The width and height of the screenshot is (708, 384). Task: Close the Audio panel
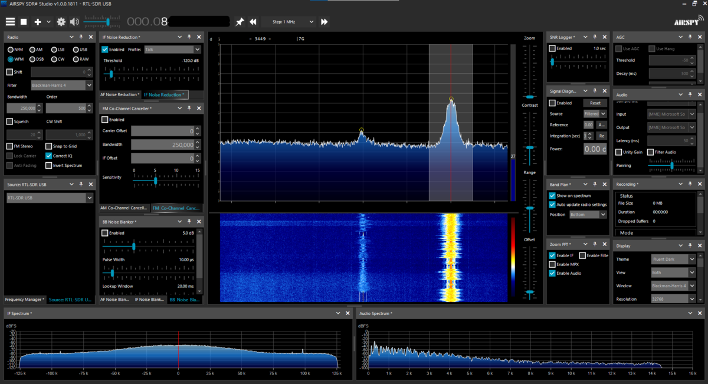700,94
